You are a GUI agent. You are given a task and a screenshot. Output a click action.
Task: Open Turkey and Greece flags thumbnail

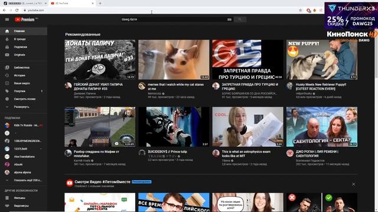248,59
